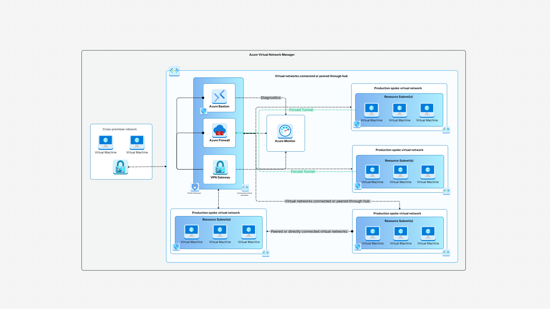550x309 pixels.
Task: Select hub container title about peered virtual networks
Action: tap(311, 76)
